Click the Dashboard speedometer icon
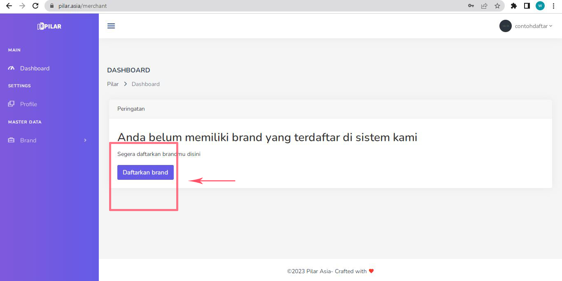 coord(12,68)
